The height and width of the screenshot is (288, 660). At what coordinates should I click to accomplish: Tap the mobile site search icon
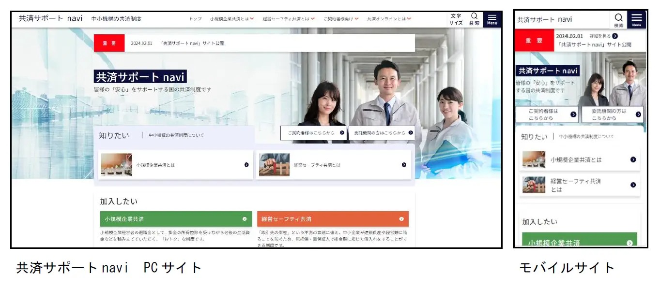point(618,20)
